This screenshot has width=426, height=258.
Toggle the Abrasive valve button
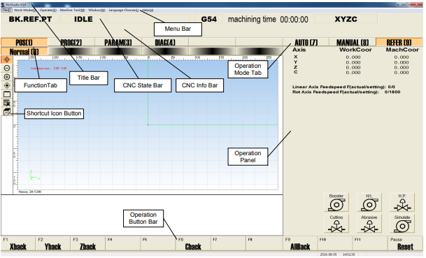coord(369,224)
